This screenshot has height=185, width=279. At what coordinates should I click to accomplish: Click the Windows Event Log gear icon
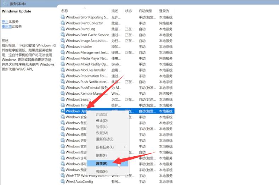[63, 29]
